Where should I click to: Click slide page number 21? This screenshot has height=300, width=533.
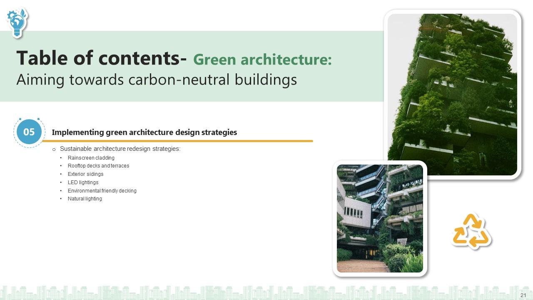tap(523, 295)
